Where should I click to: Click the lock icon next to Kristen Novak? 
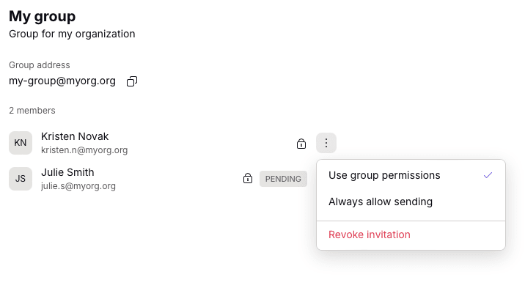(x=301, y=144)
